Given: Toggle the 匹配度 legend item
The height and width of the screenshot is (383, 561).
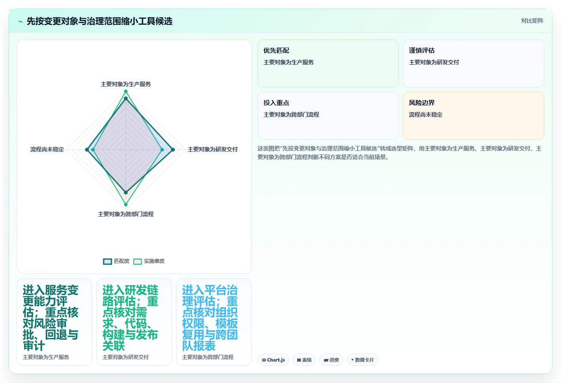Looking at the screenshot, I should (x=116, y=261).
